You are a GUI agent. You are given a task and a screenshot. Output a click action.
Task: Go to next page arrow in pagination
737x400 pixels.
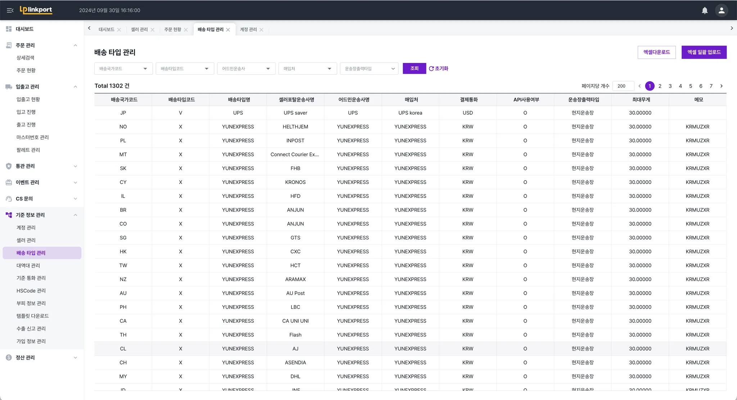pos(721,86)
